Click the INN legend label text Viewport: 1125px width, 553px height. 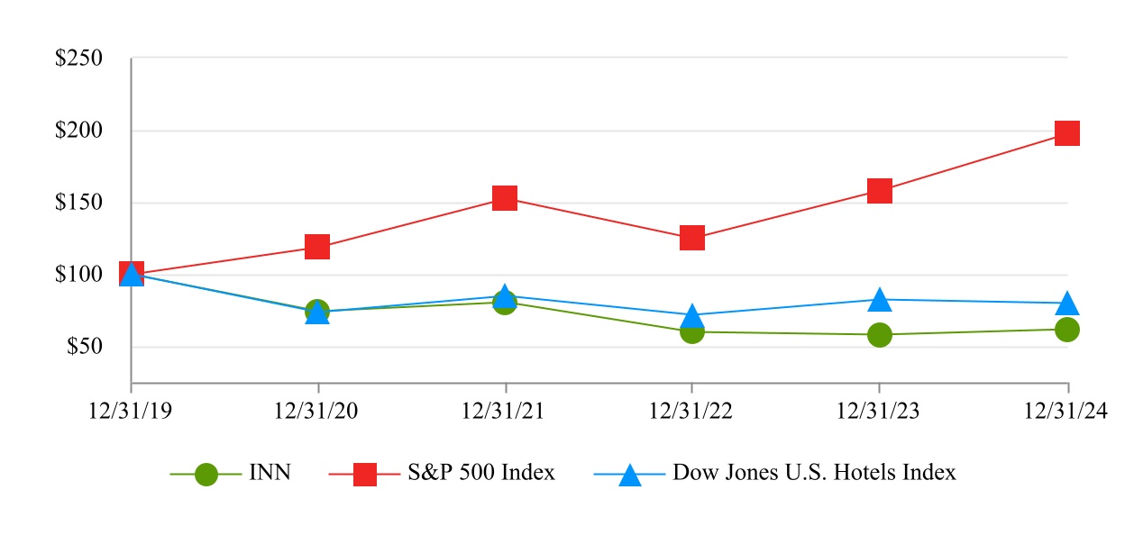pyautogui.click(x=270, y=473)
